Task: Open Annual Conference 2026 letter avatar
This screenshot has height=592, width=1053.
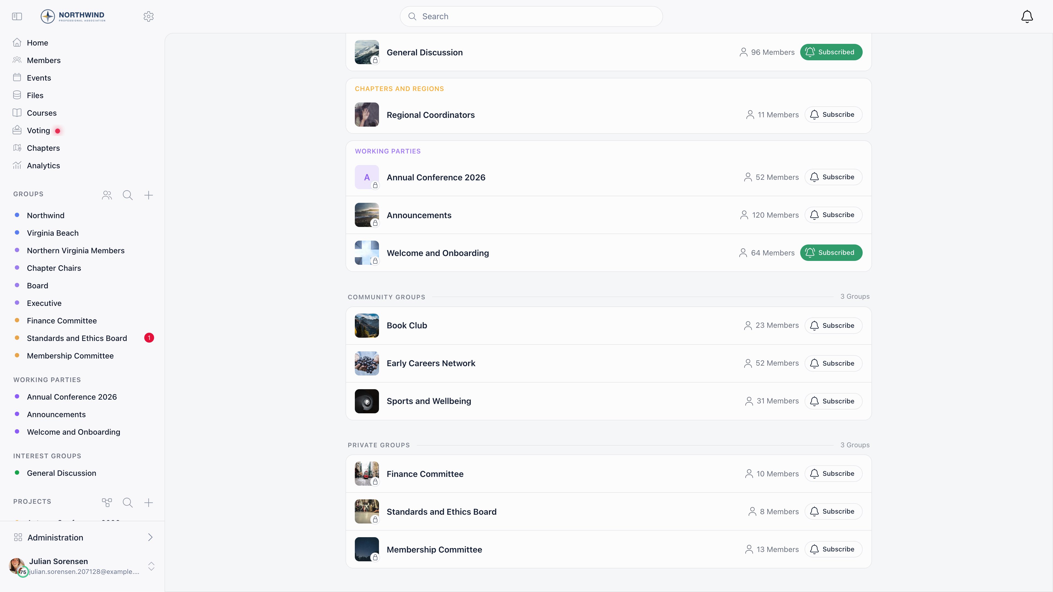Action: pyautogui.click(x=367, y=177)
